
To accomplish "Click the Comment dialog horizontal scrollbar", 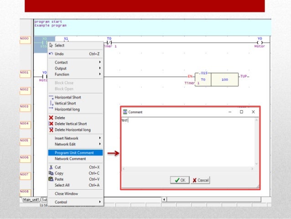I will point(188,169).
